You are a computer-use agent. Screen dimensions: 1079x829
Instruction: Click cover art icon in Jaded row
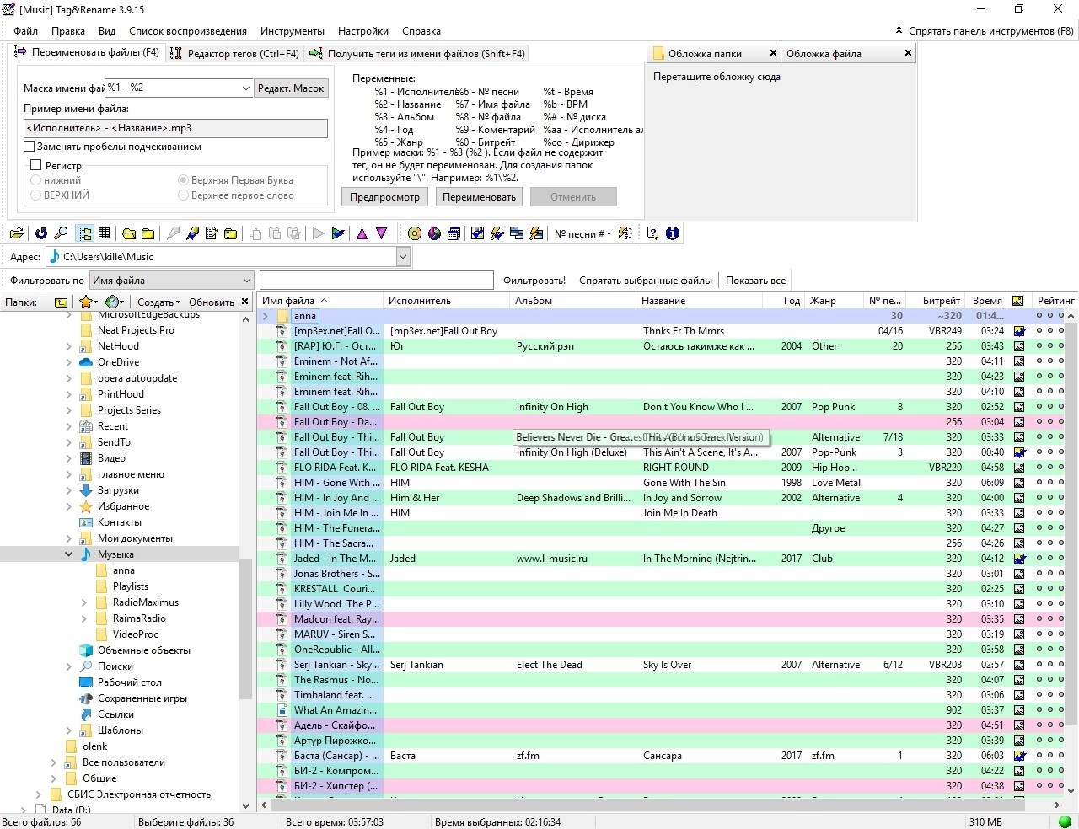pyautogui.click(x=1019, y=559)
